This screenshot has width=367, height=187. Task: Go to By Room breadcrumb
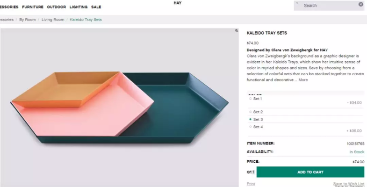coord(28,20)
